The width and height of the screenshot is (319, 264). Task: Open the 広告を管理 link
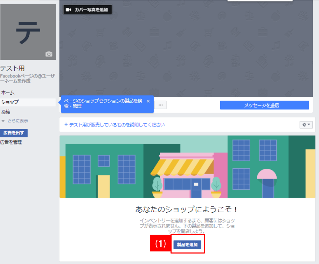(x=11, y=142)
